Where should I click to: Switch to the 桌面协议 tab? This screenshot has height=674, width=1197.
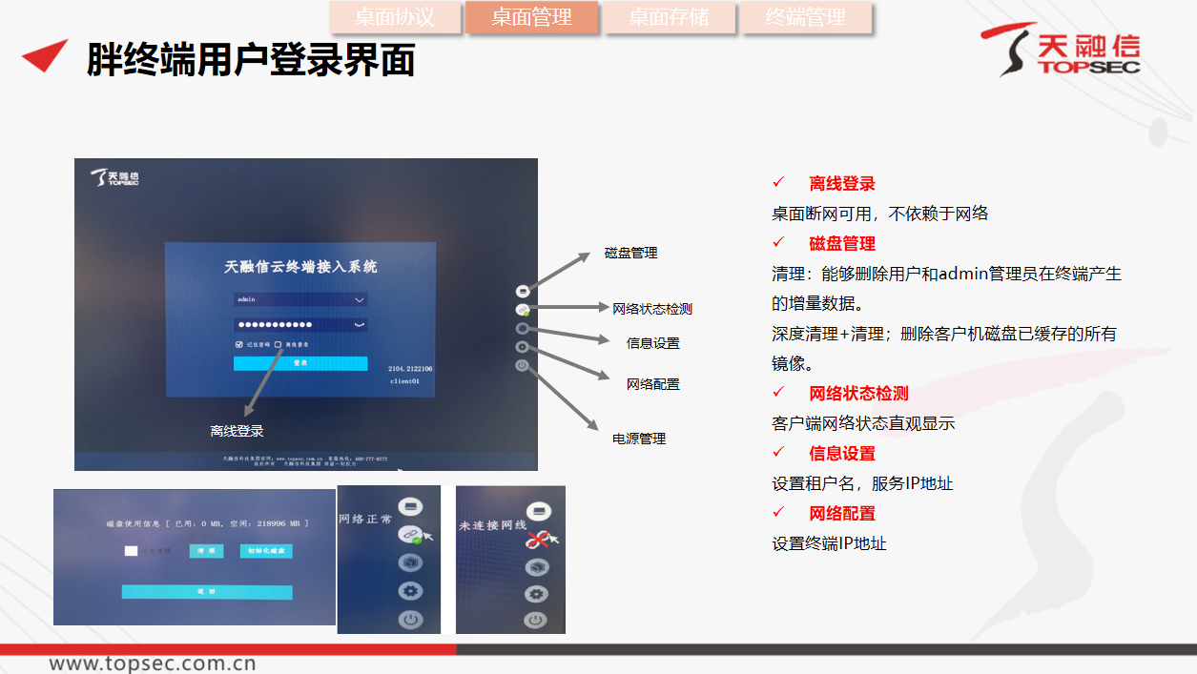pyautogui.click(x=395, y=17)
